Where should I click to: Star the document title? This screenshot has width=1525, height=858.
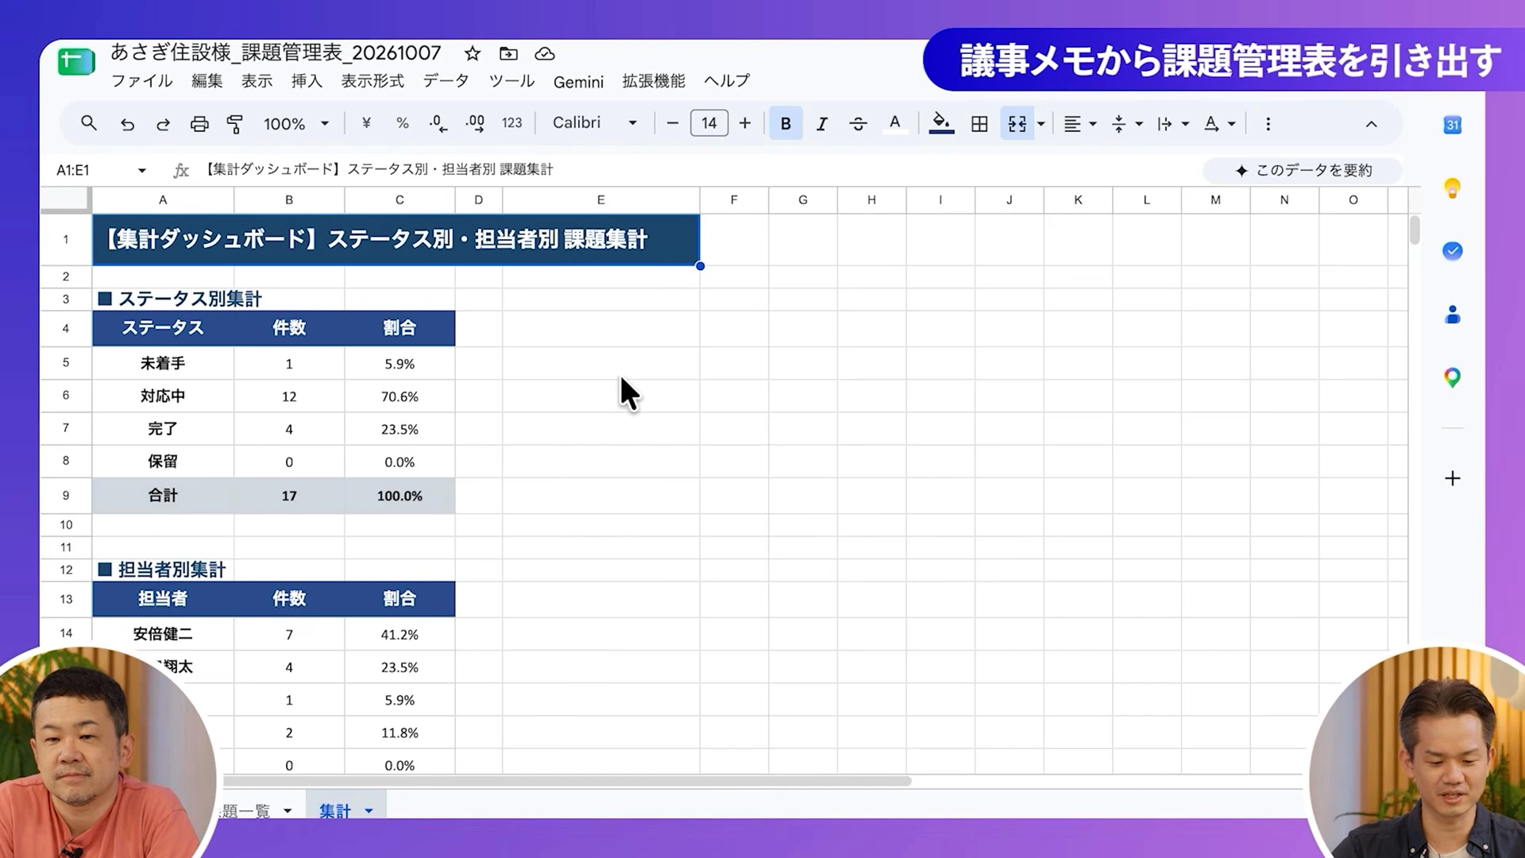[473, 54]
